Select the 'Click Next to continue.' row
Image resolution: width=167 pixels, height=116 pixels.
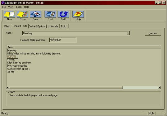tap(19, 63)
